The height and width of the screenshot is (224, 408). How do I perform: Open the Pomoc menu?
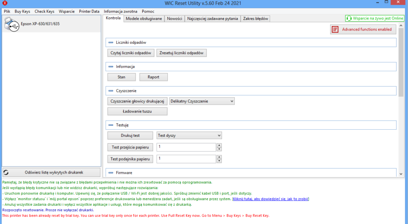click(x=148, y=11)
